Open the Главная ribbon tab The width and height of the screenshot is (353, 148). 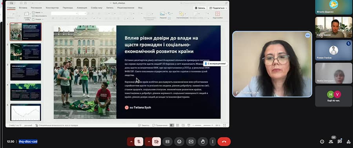click(x=11, y=8)
